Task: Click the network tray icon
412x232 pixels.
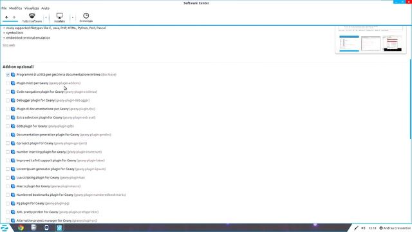Action: click(356, 228)
